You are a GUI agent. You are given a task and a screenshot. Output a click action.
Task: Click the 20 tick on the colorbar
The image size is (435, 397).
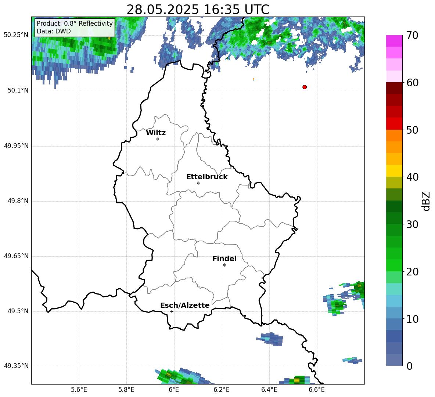click(x=412, y=272)
